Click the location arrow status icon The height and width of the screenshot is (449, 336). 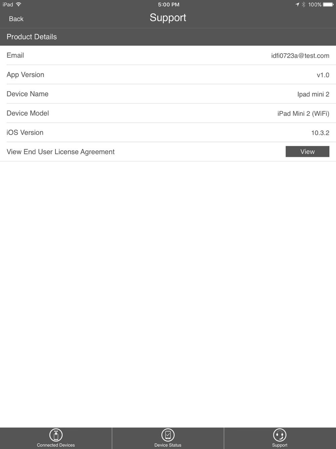(x=297, y=4)
